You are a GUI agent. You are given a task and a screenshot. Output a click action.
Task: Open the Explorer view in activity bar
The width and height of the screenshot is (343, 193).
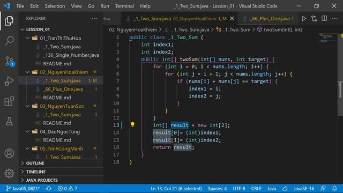coord(9,21)
